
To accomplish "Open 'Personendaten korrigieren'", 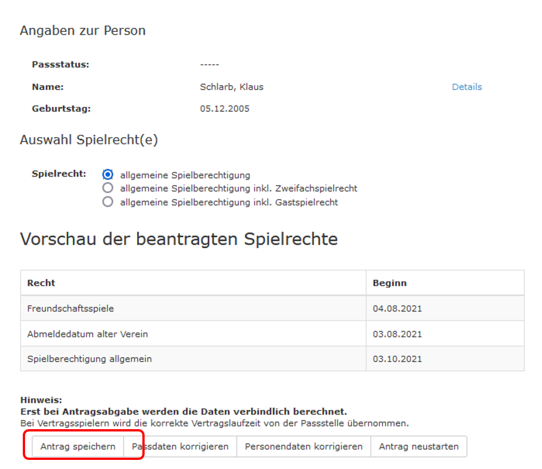I will click(x=303, y=446).
